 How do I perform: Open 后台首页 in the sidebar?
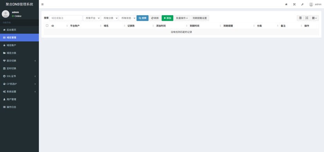20,30
